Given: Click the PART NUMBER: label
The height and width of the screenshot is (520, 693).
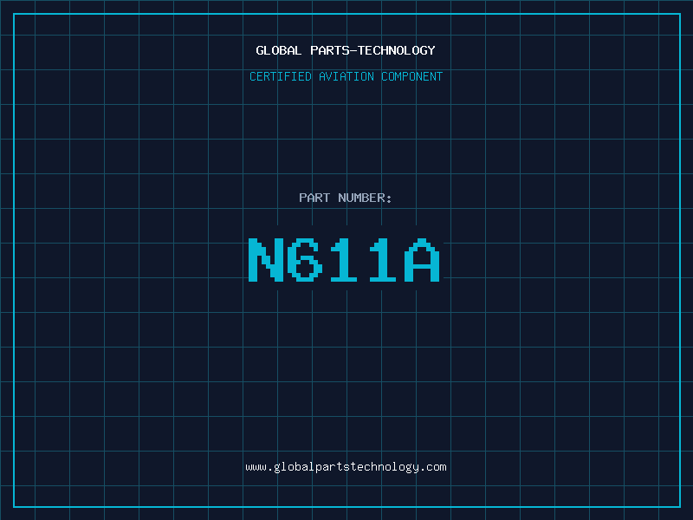Looking at the screenshot, I should tap(346, 198).
